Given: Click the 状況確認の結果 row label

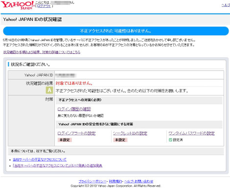Looking at the screenshot, I should 40,83.
